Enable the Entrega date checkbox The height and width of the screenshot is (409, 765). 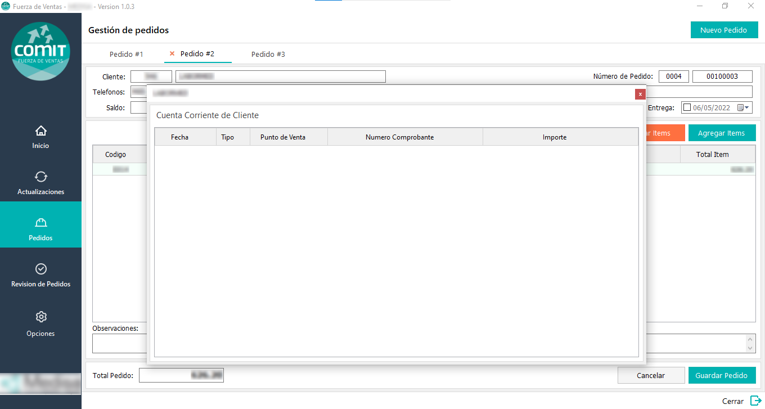[687, 108]
